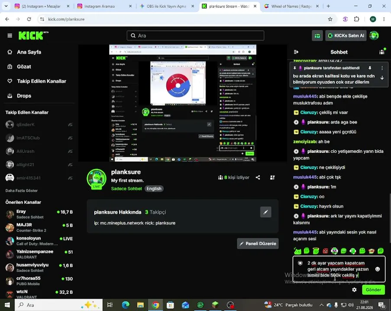Open recommended channel Yalnizsempanzee
This screenshot has height=311, width=391.
39,254
